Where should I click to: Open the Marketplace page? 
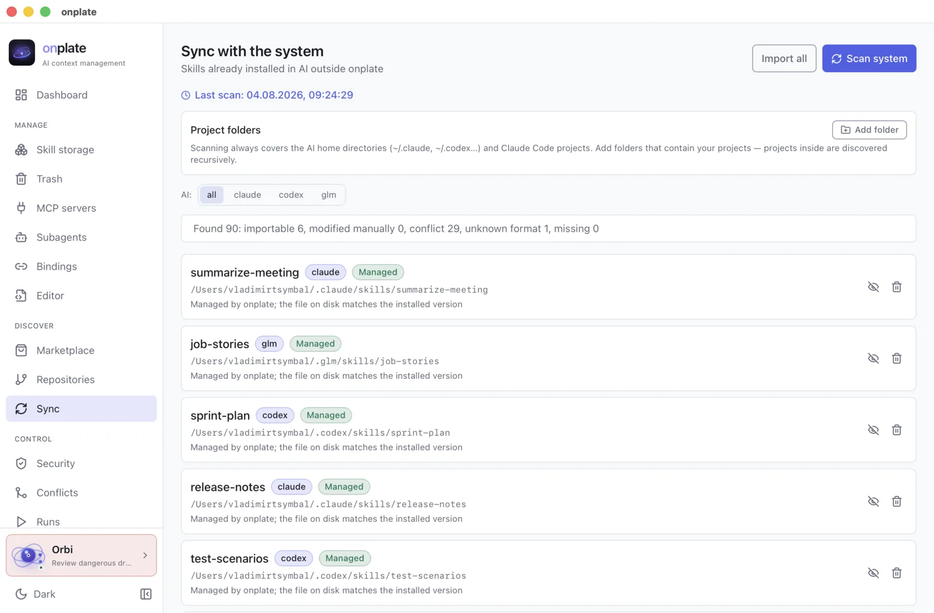[81, 351]
